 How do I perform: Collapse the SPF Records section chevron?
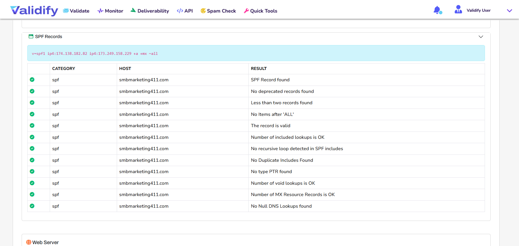tap(481, 37)
